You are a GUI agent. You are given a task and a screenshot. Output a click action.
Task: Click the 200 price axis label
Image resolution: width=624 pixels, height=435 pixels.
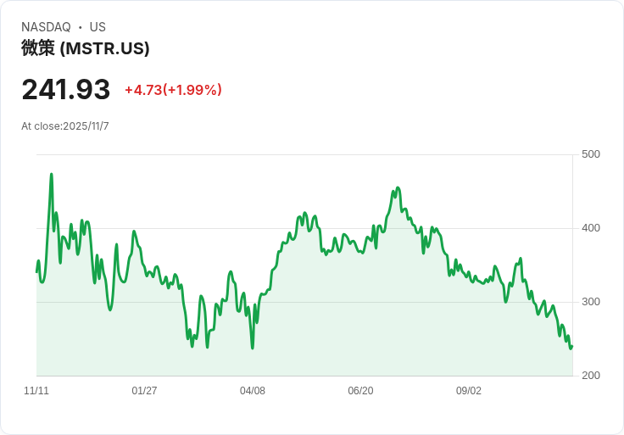[591, 376]
